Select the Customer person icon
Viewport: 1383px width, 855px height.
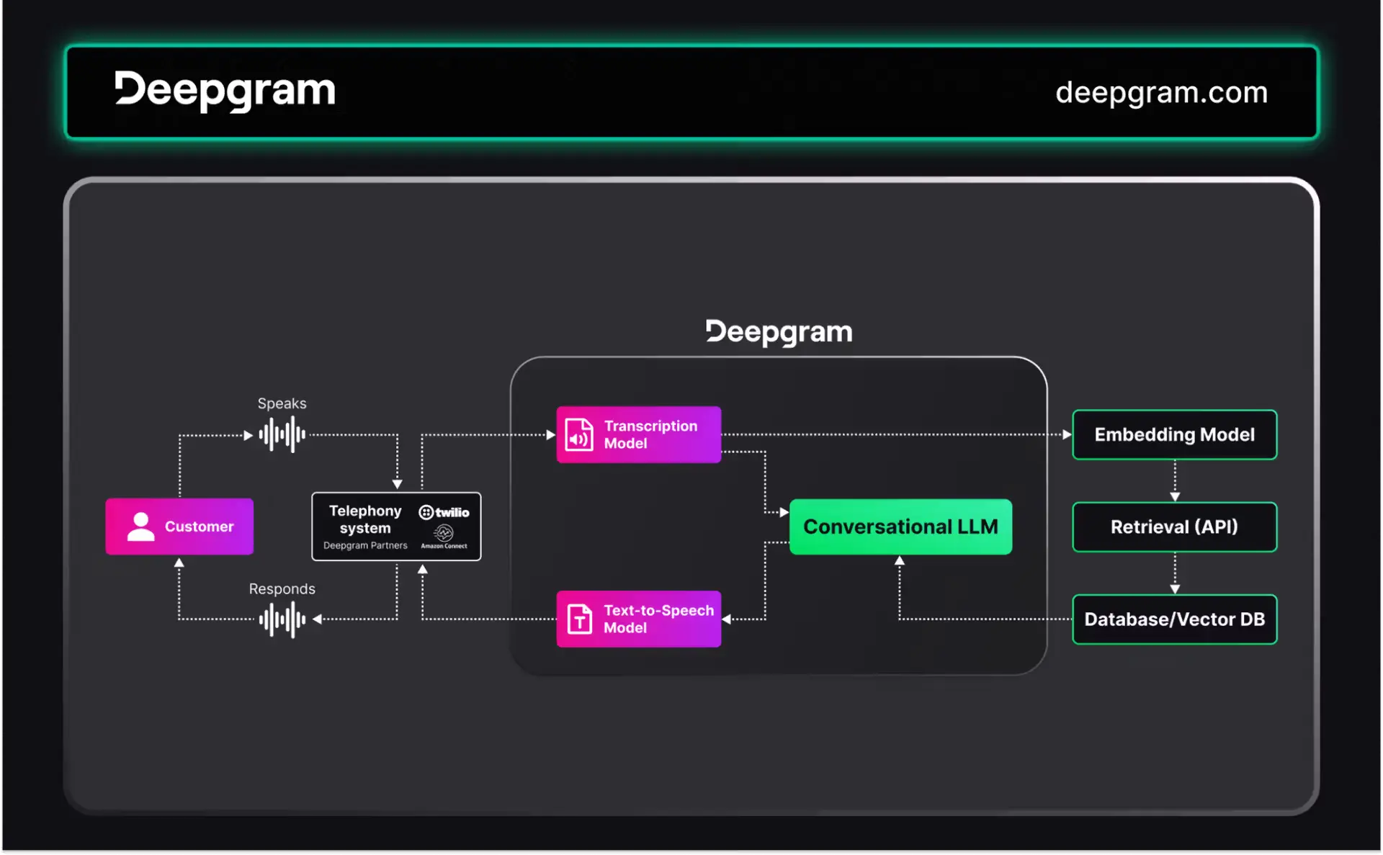pyautogui.click(x=140, y=527)
